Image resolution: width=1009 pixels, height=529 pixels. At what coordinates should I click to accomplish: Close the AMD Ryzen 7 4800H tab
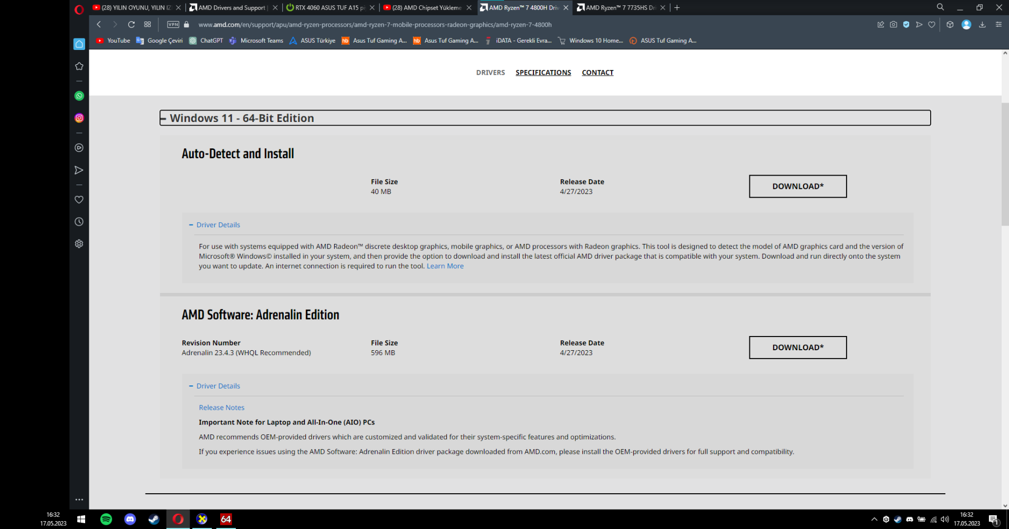[566, 8]
